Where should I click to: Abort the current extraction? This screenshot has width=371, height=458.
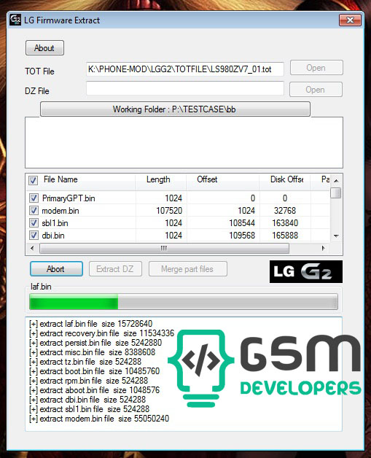pos(56,269)
